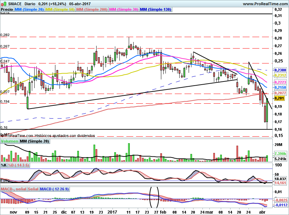The height and width of the screenshot is (215, 289).
Task: Open the MM (Simple 20) price label
Action: [29, 9]
